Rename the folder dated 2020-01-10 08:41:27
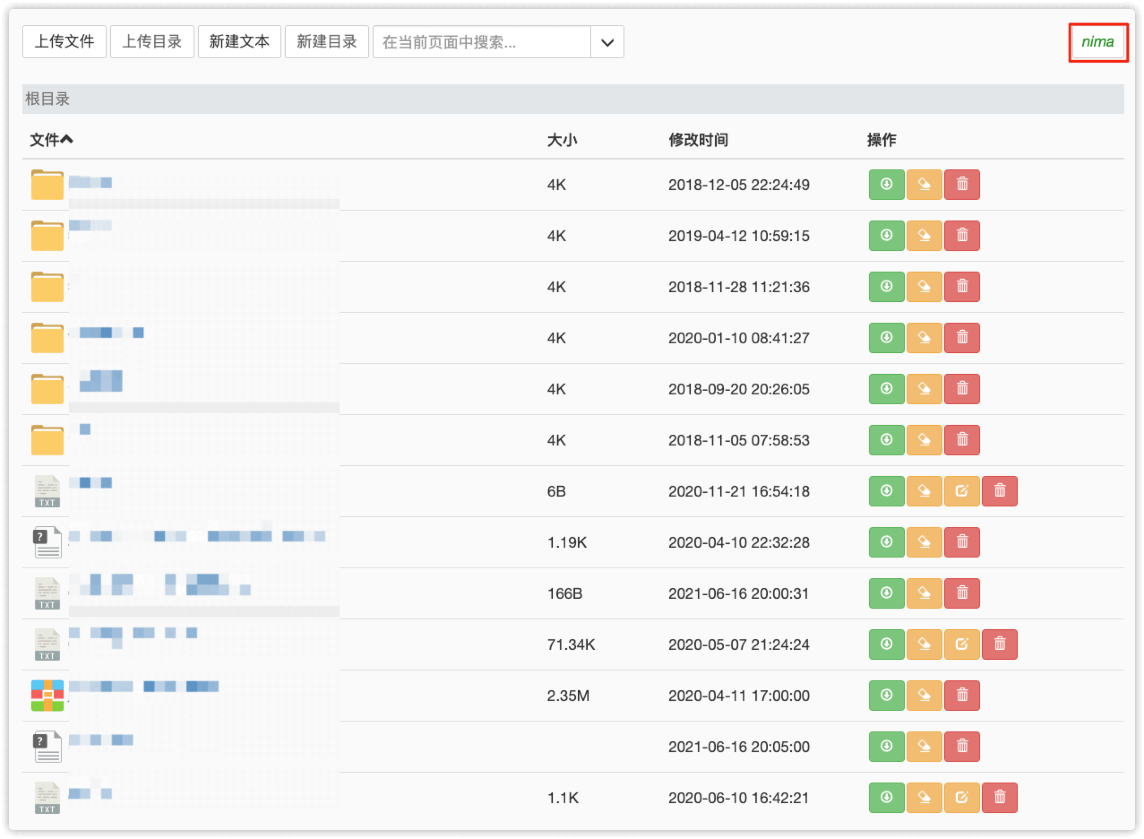 (924, 338)
